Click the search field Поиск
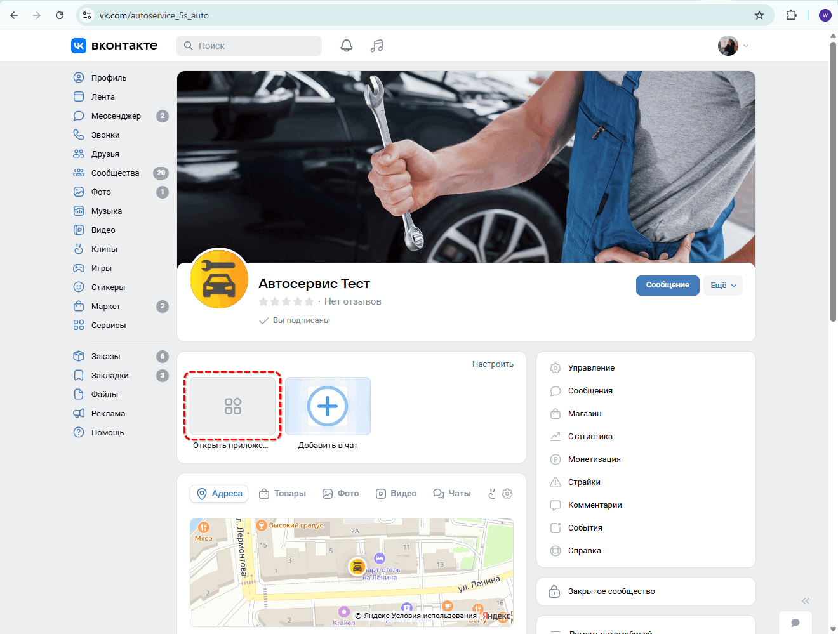The image size is (838, 634). [249, 46]
